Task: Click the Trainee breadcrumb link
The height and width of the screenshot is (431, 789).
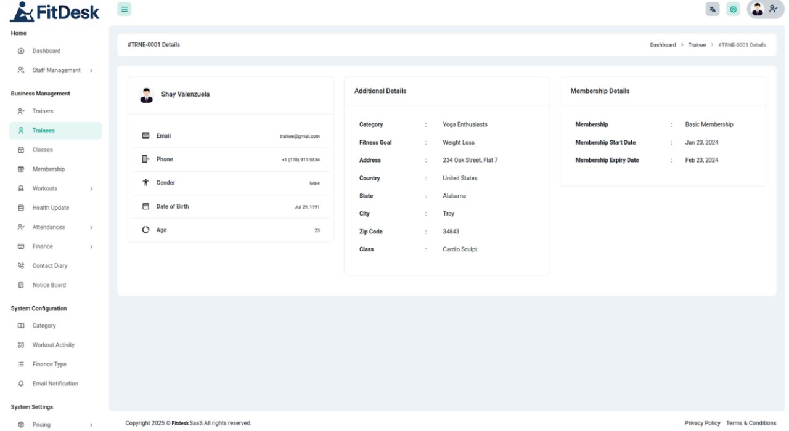Action: (x=697, y=45)
